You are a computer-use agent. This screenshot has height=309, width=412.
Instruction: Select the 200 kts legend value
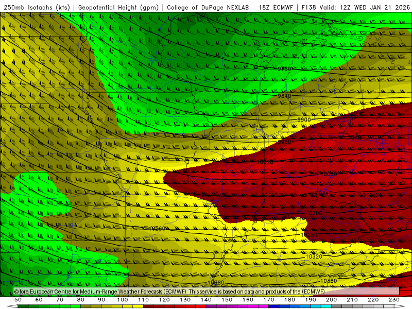(331, 300)
